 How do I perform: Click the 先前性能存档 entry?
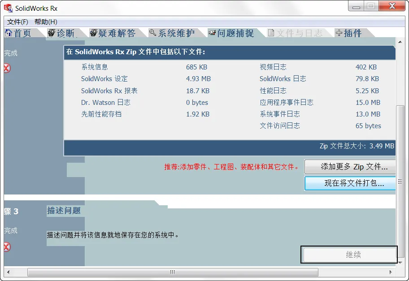pyautogui.click(x=101, y=114)
